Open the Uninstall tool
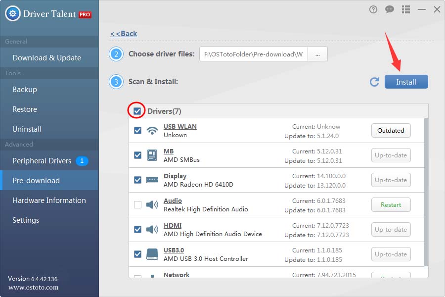This screenshot has width=445, height=297. (49, 129)
